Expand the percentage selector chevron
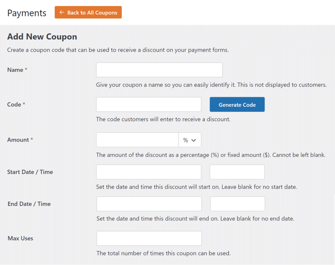 194,140
